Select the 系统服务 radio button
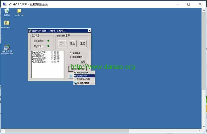Screen dimensions: 207x134 click(70, 53)
